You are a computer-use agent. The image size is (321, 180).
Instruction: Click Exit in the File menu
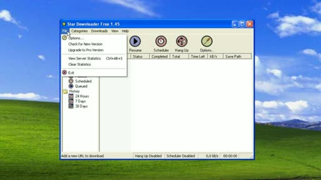point(71,73)
